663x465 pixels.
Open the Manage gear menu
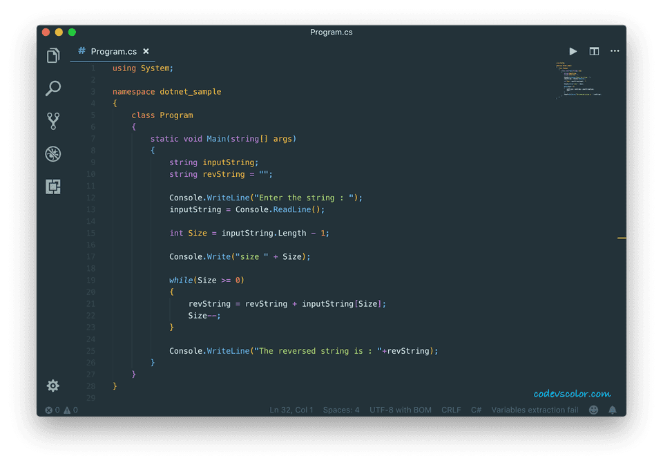pos(53,386)
